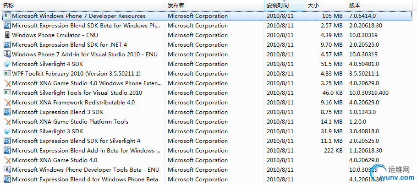The width and height of the screenshot is (417, 185).
Task: Sort by the 发布者 column header
Action: click(x=214, y=5)
